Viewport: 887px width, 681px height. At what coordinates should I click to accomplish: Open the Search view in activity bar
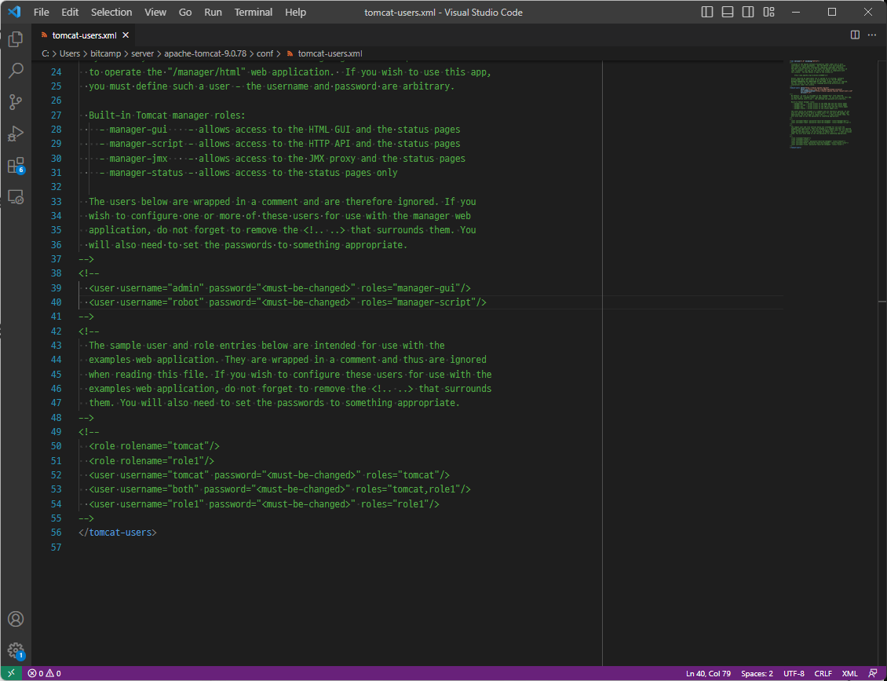pyautogui.click(x=16, y=70)
